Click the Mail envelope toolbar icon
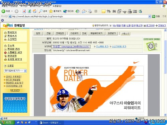This screenshot has width=167, height=125. point(83,11)
